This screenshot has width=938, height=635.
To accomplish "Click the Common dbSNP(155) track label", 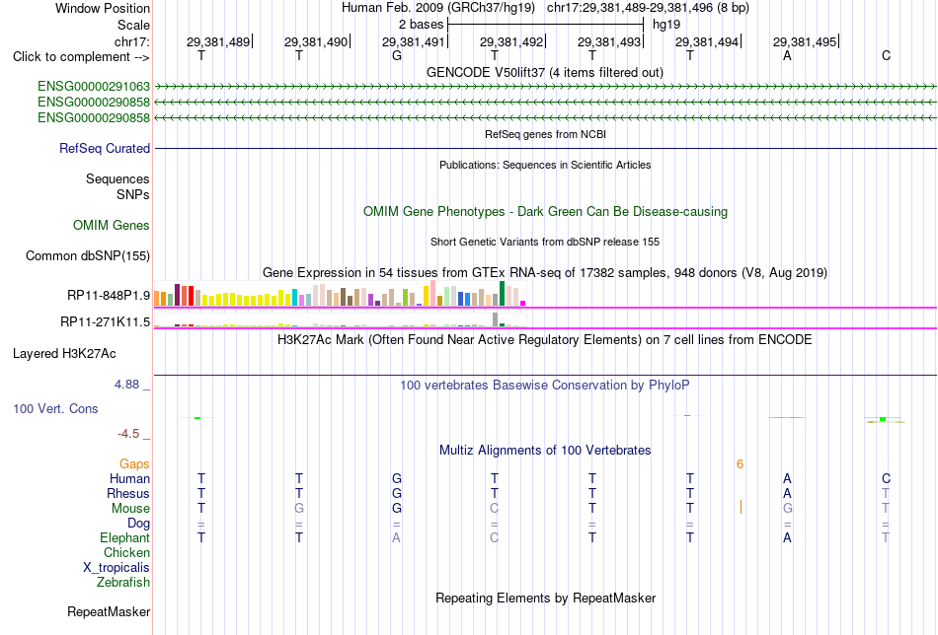I will pos(88,255).
